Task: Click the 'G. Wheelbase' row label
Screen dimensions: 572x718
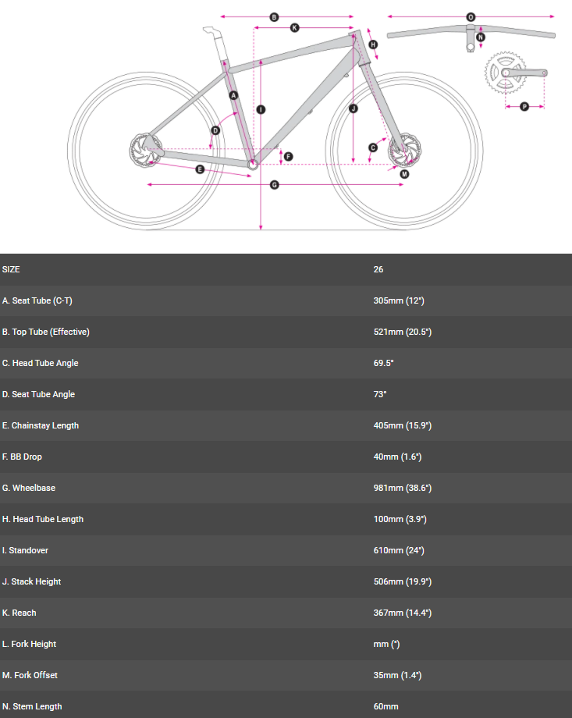Action: [x=28, y=488]
